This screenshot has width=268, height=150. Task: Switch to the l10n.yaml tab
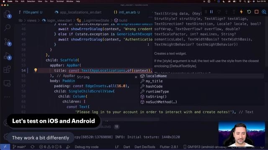(31, 12)
